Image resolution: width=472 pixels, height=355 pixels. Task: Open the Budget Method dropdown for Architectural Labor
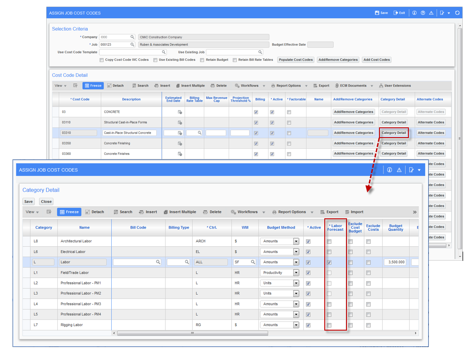(296, 241)
